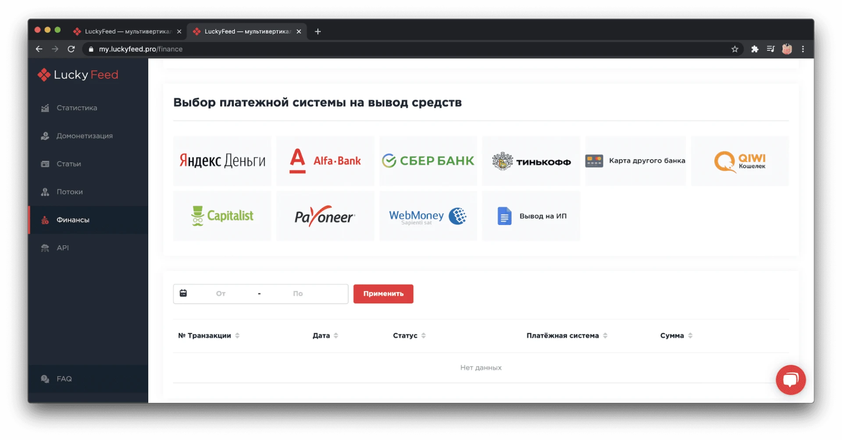Close the second LuckyFeed tab
Image resolution: width=842 pixels, height=440 pixels.
(x=299, y=32)
